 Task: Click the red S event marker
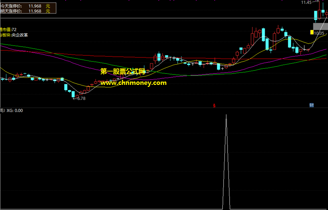point(214,106)
